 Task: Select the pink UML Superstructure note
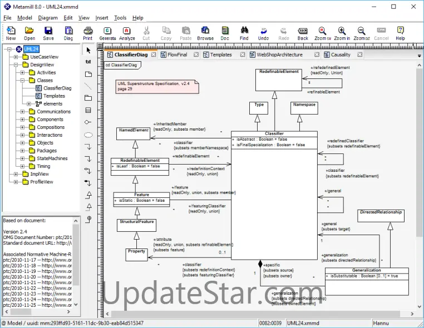(157, 87)
